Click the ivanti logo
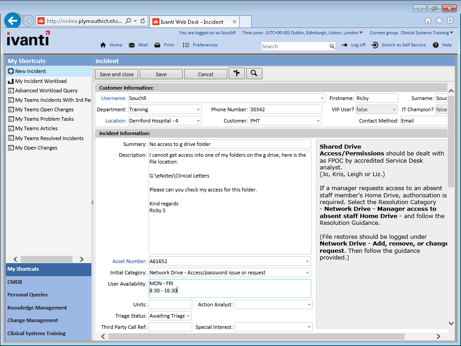The image size is (461, 346). tap(28, 39)
